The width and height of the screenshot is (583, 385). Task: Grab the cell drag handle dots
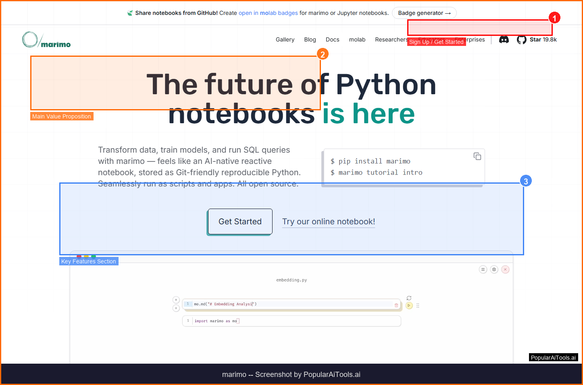418,306
